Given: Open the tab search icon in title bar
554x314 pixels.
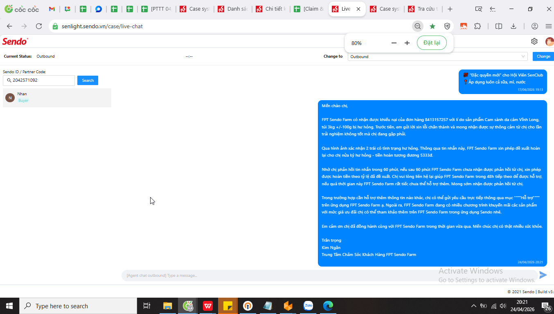Looking at the screenshot, I should pos(478,9).
